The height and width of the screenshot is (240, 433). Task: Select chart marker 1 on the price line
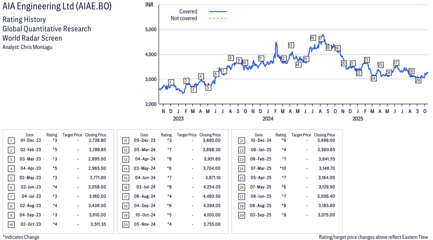coord(170,82)
